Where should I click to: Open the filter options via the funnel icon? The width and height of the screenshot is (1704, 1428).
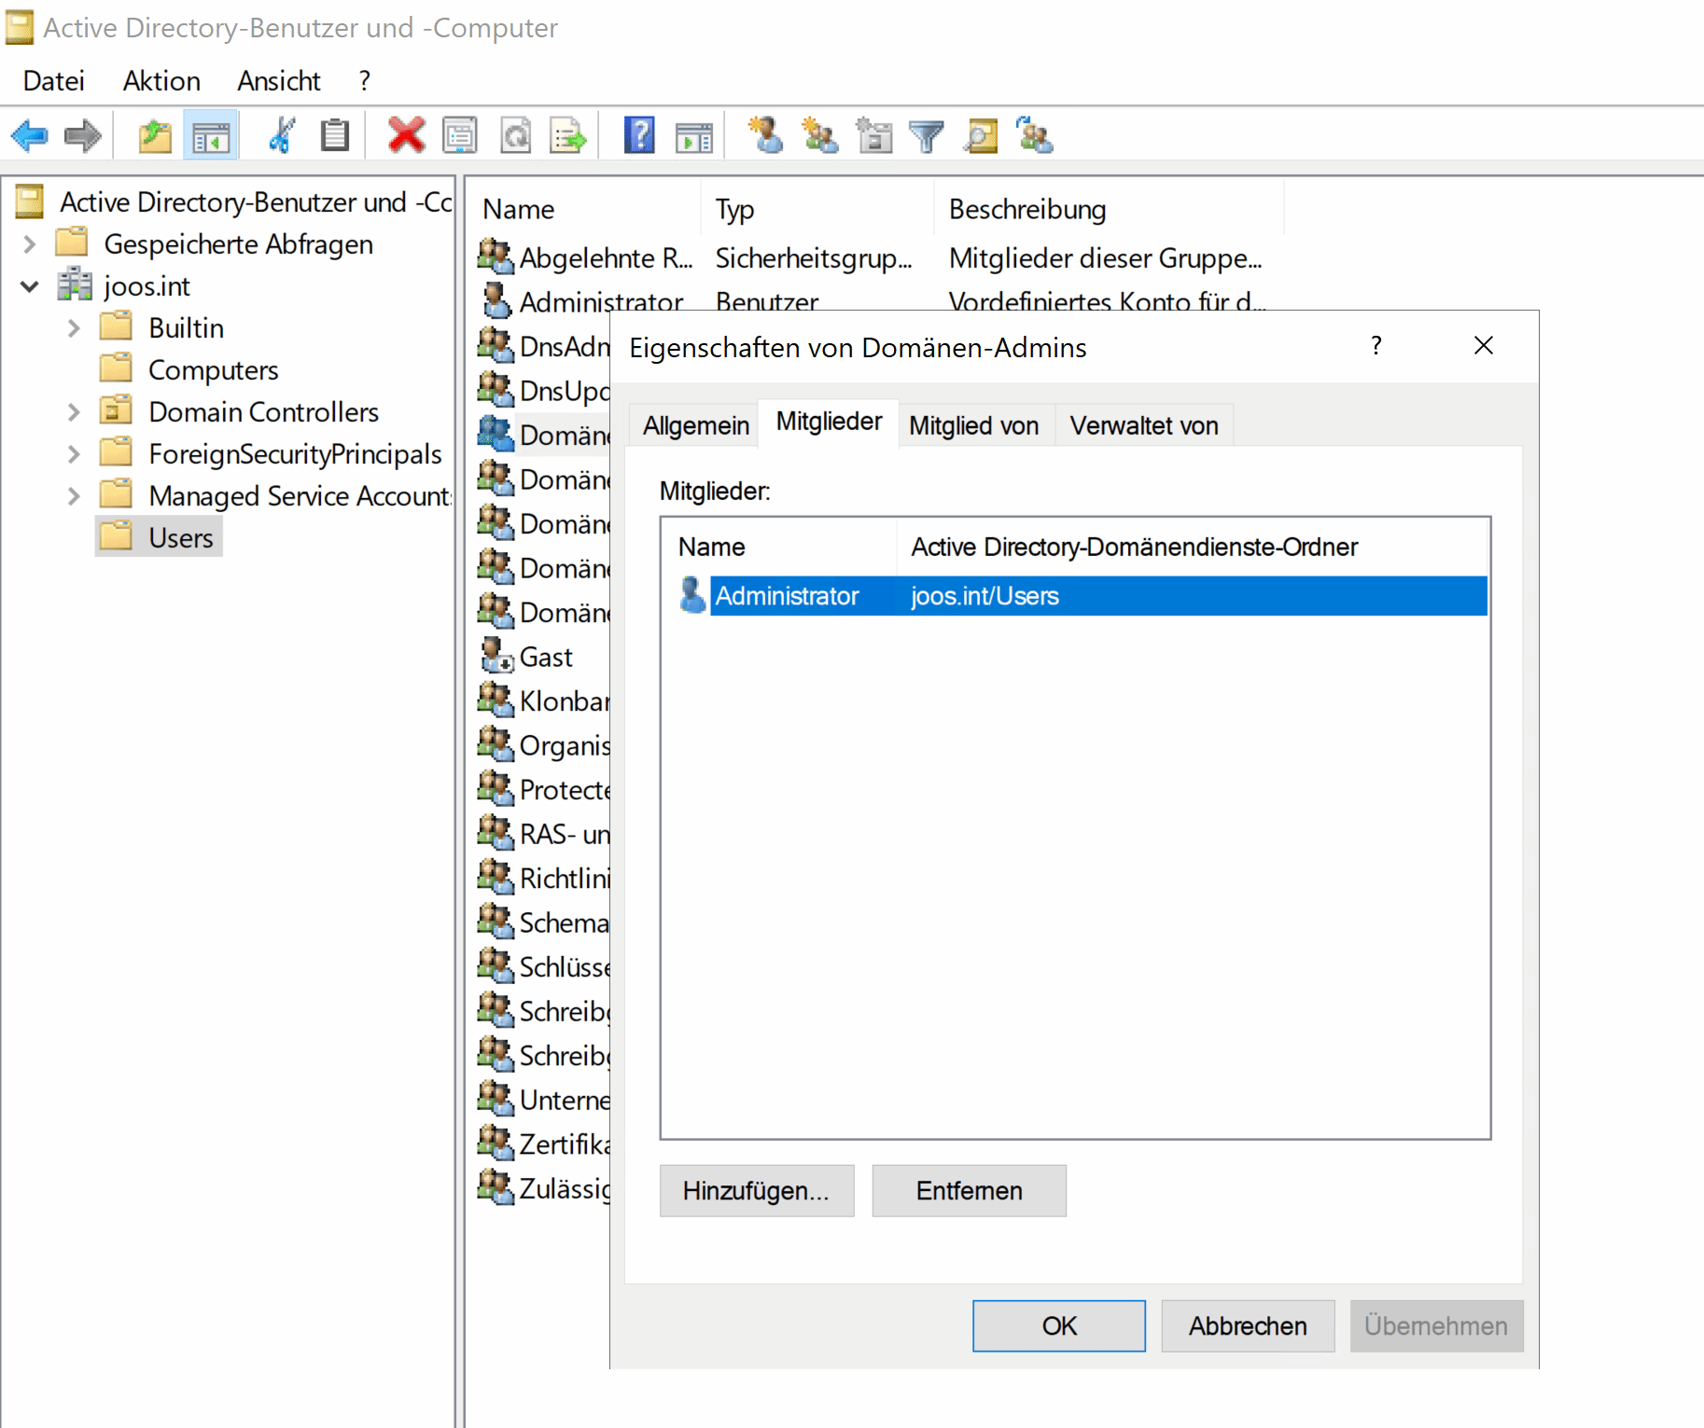[x=926, y=135]
